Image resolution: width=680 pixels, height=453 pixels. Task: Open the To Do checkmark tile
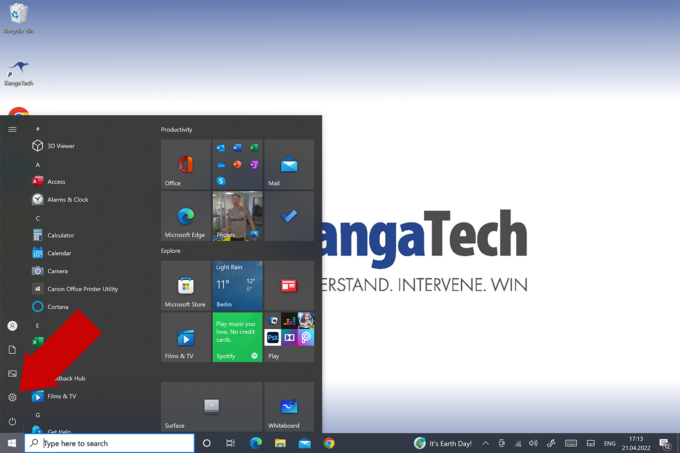[289, 216]
